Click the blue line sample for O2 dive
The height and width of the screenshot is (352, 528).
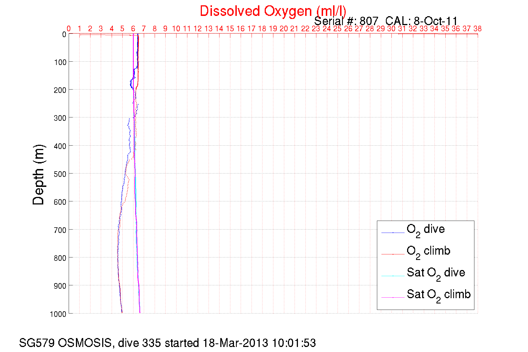tap(393, 233)
